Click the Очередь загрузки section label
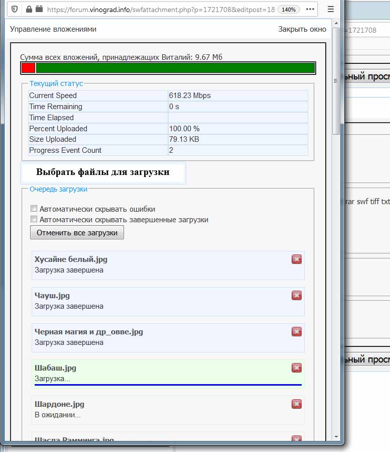This screenshot has height=452, width=390. (x=58, y=189)
